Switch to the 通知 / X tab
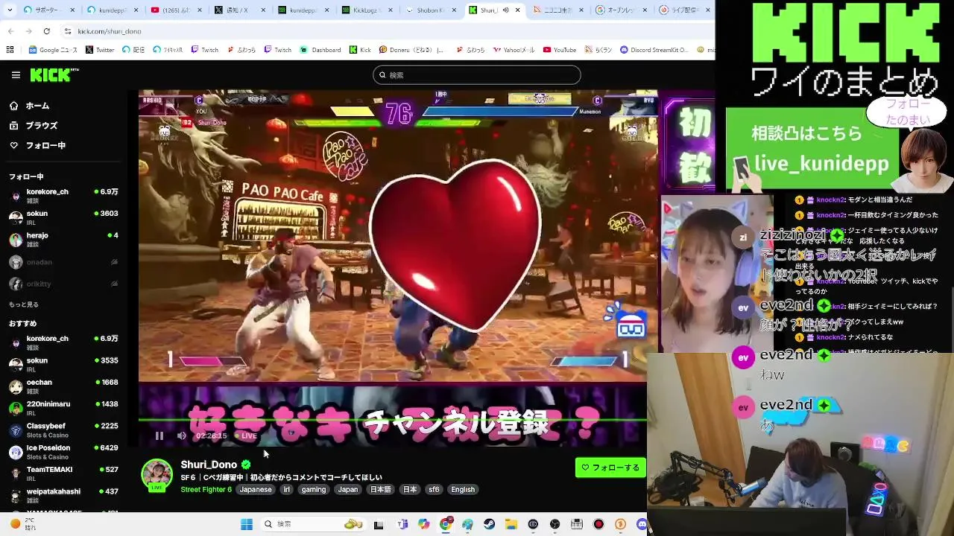This screenshot has height=536, width=954. [238, 10]
